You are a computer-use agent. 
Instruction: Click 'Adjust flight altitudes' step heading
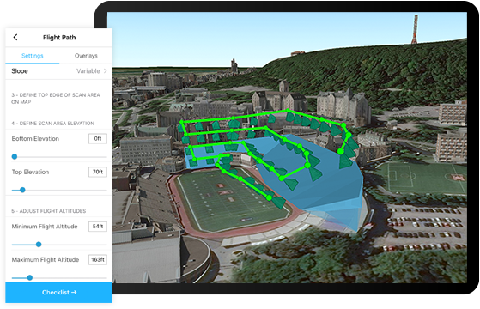point(49,211)
